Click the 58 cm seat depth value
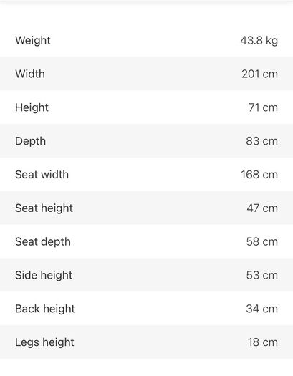293x376 pixels. point(262,242)
